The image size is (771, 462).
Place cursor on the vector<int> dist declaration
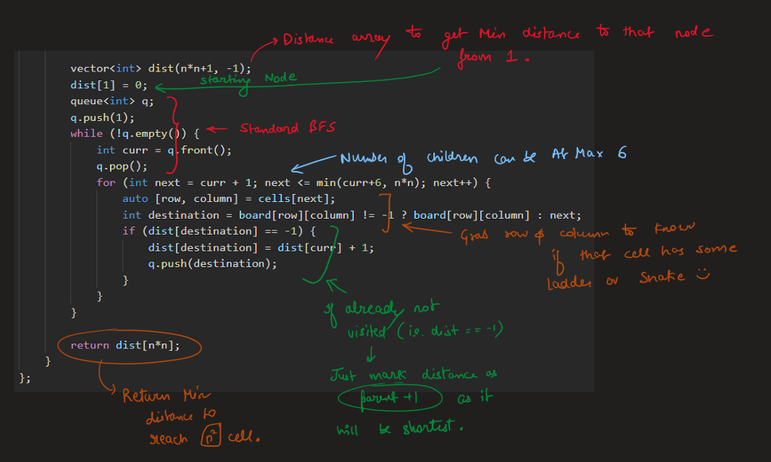click(x=160, y=68)
